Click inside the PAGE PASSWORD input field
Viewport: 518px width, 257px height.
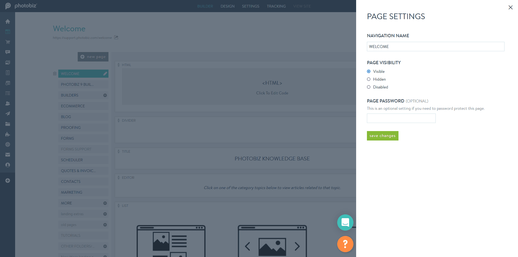pyautogui.click(x=401, y=118)
